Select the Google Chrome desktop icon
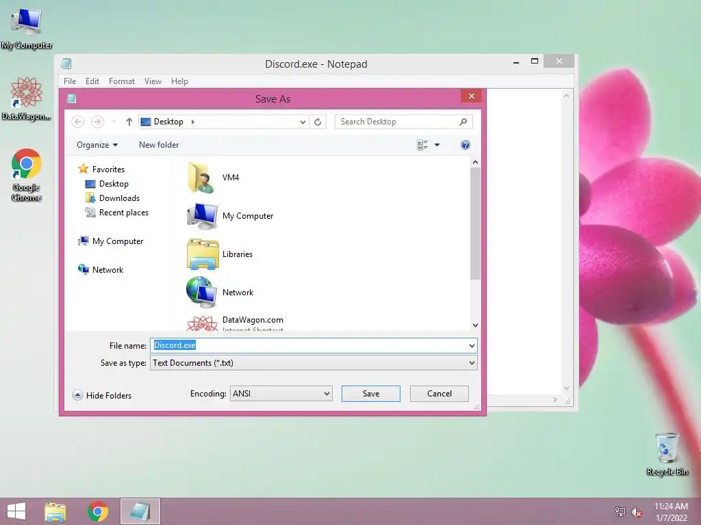Image resolution: width=701 pixels, height=525 pixels. click(27, 174)
